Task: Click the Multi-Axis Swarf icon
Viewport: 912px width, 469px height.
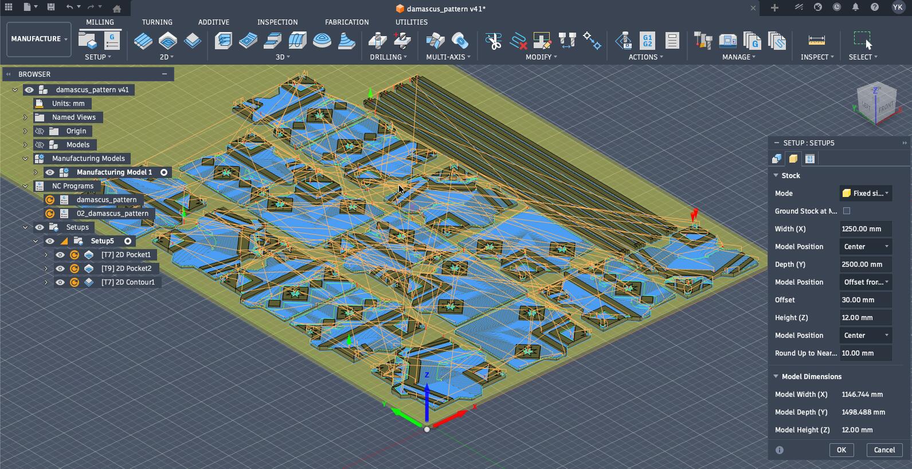Action: coord(435,41)
